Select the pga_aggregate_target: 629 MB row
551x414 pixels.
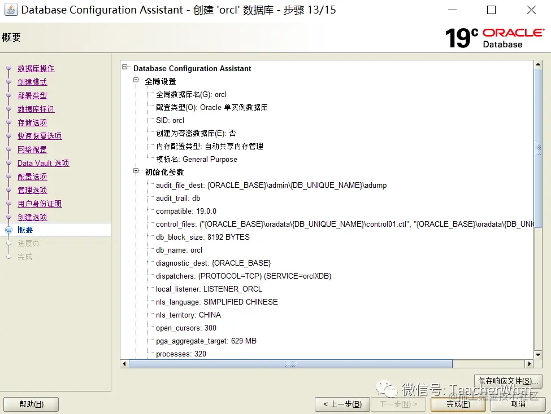pos(206,341)
